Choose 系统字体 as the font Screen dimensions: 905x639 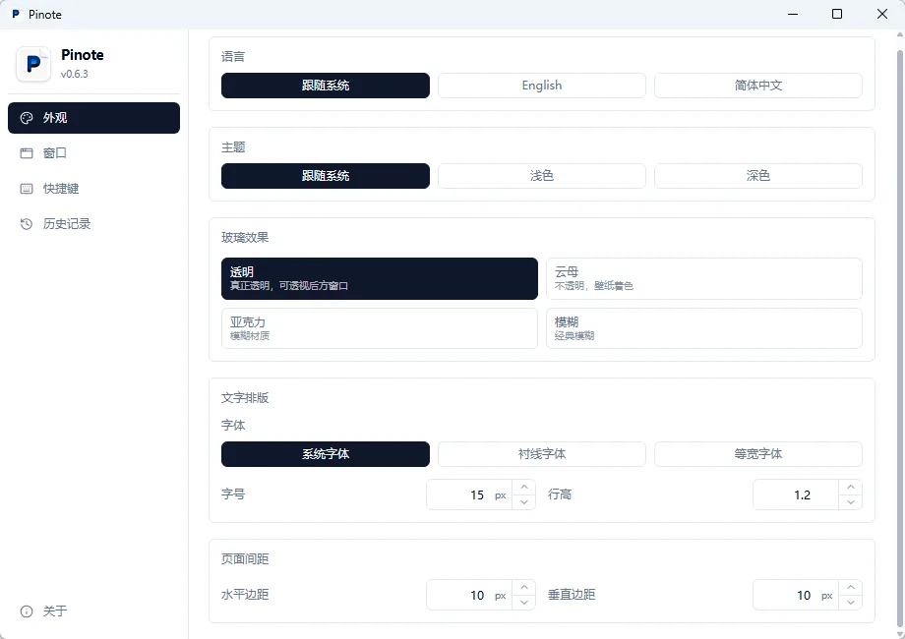point(326,454)
